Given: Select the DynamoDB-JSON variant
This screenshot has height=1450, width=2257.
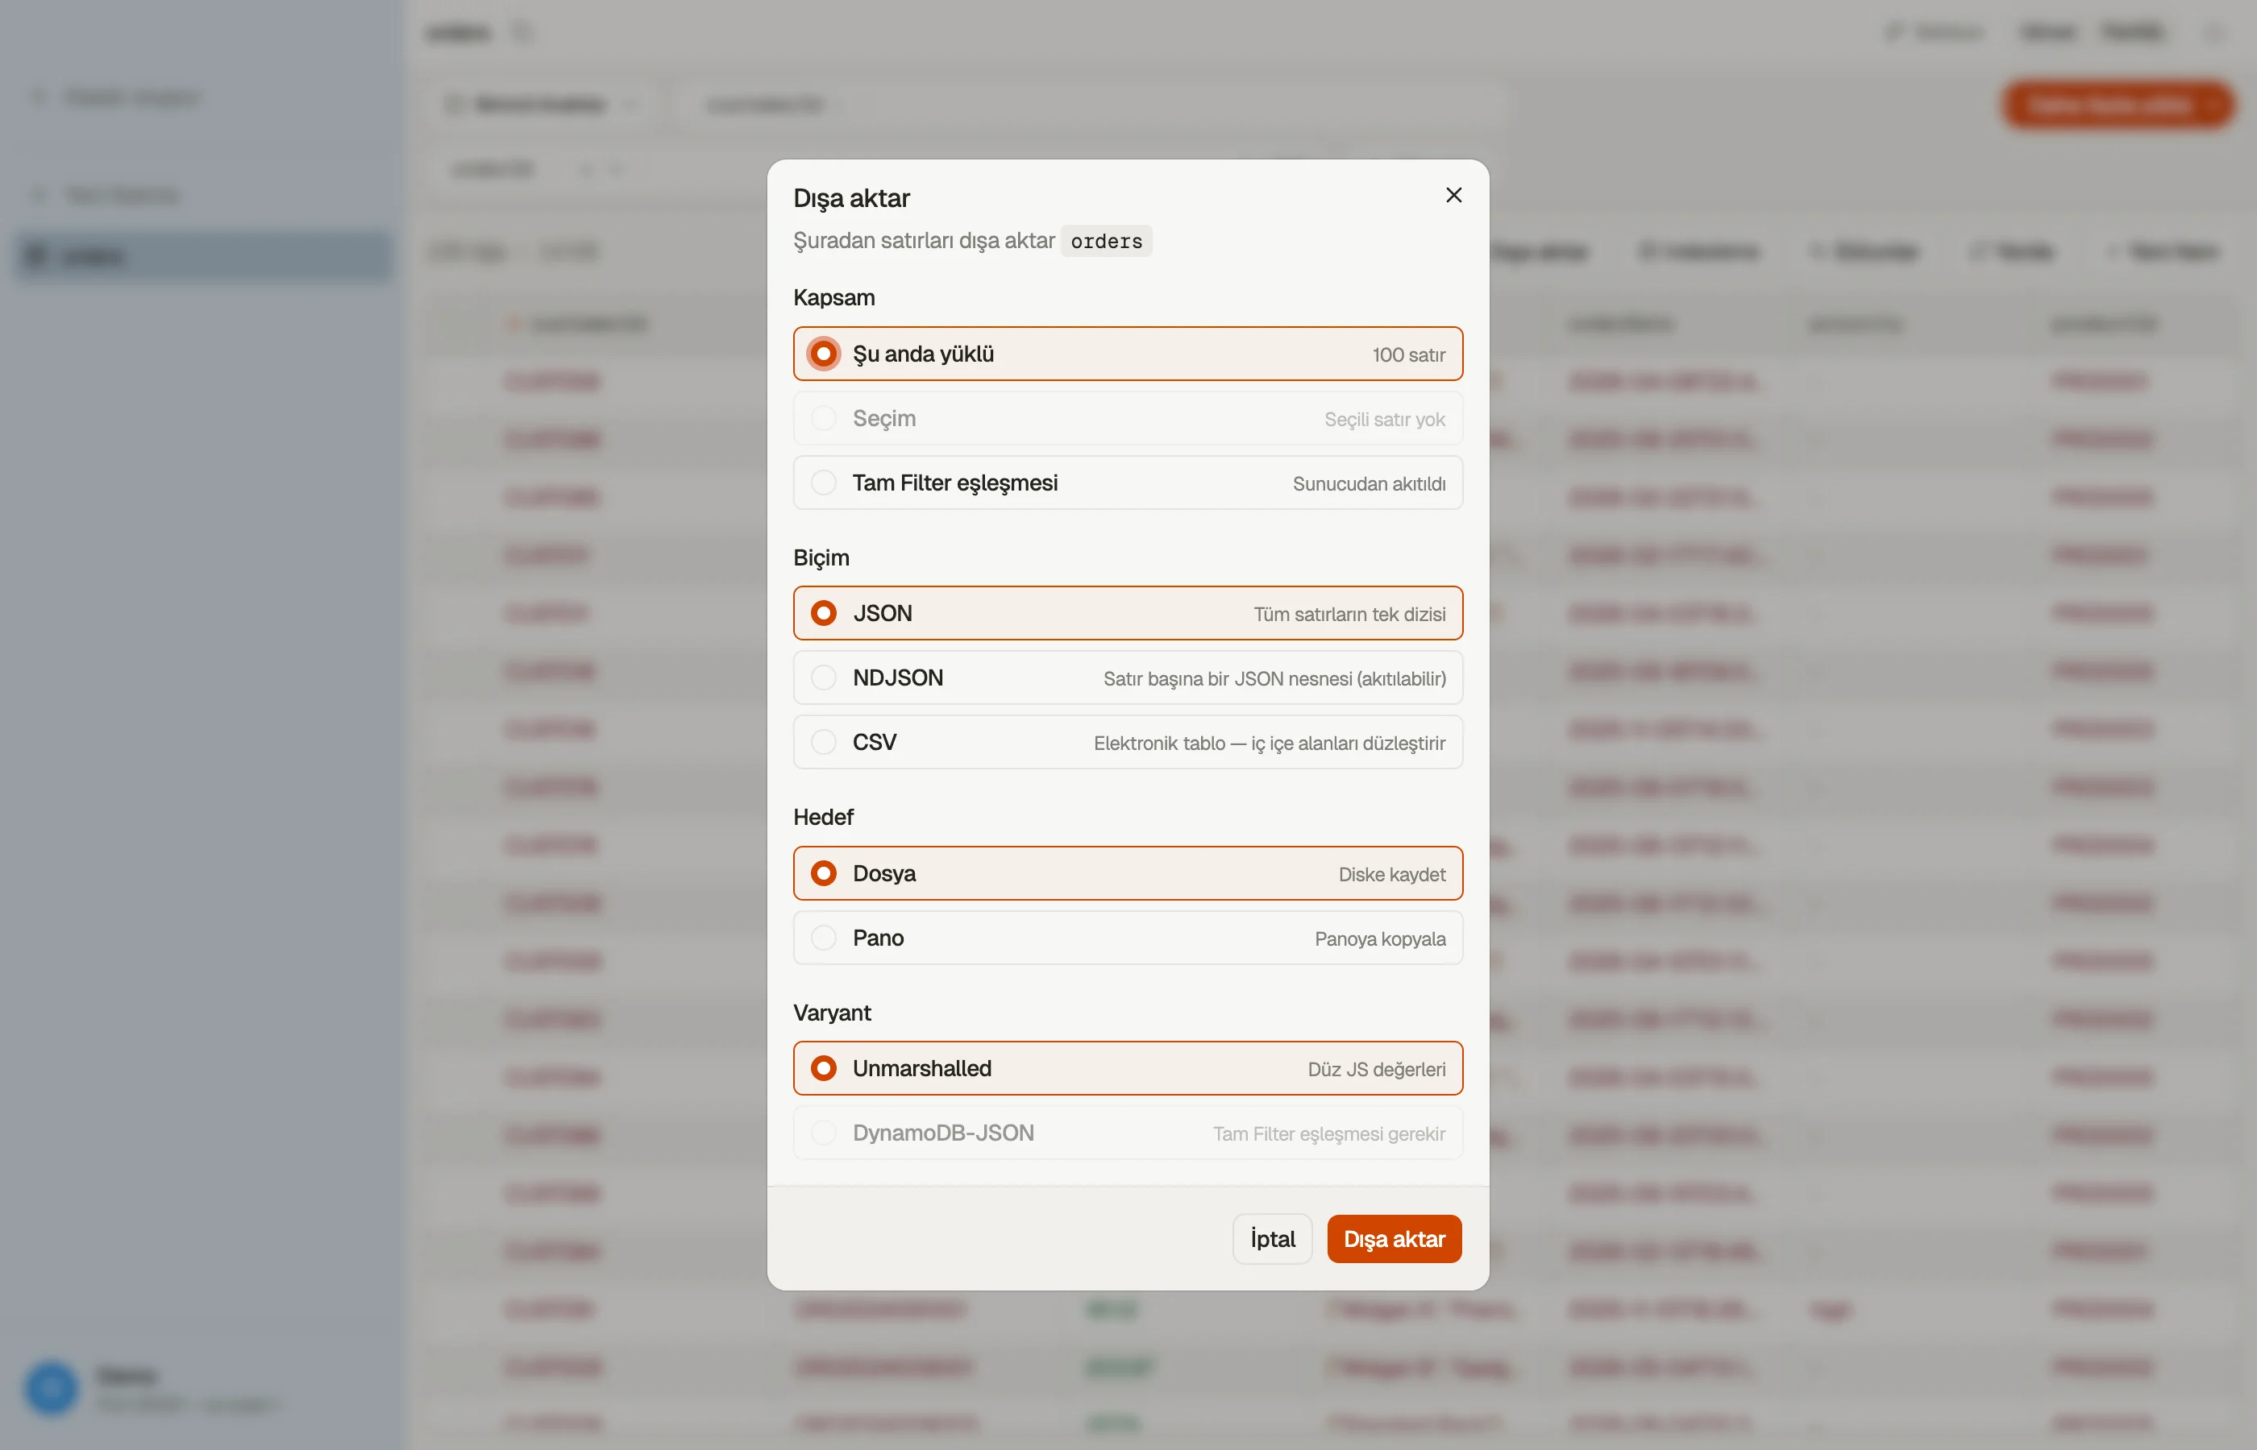Looking at the screenshot, I should point(1128,1133).
